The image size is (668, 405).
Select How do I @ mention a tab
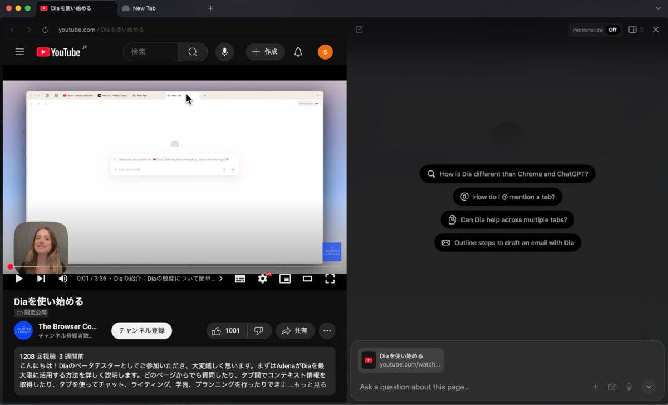[x=508, y=197]
